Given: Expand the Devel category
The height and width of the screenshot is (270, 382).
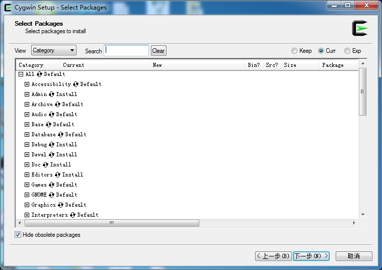Looking at the screenshot, I should point(27,154).
